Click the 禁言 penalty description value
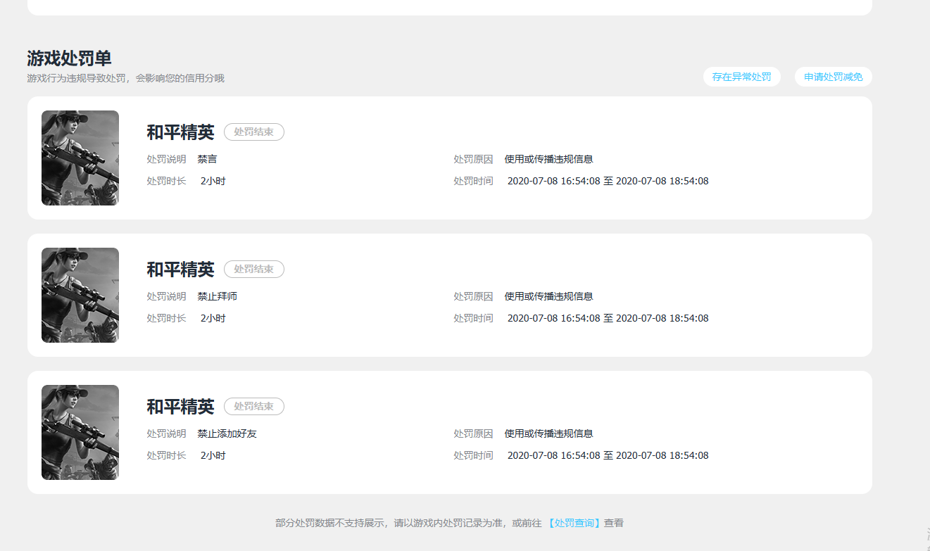The height and width of the screenshot is (551, 930). pyautogui.click(x=207, y=159)
